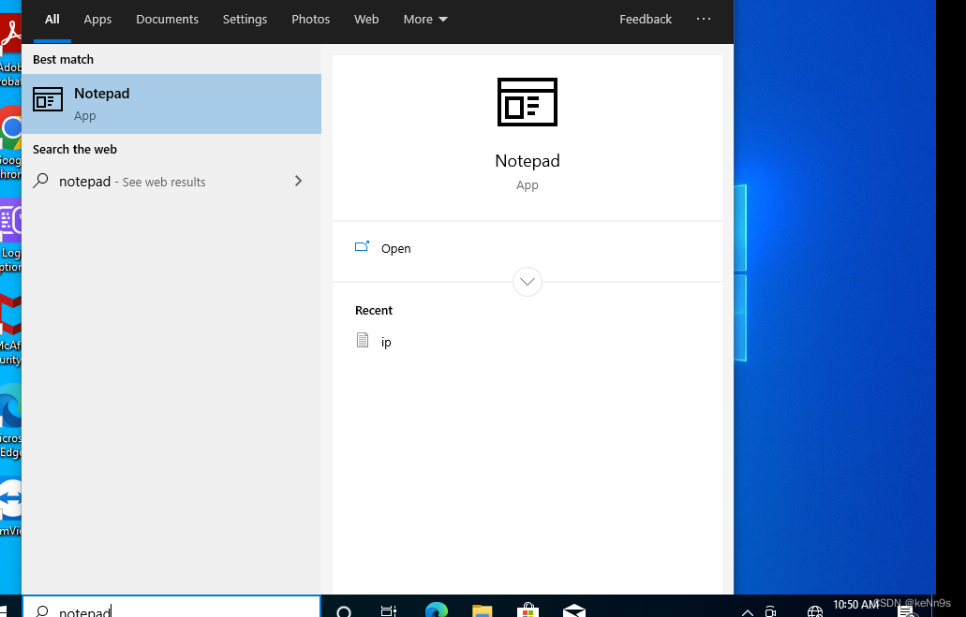Viewport: 966px width, 617px height.
Task: Click the taskbar clock showing 10:50 AM
Action: pyautogui.click(x=855, y=604)
